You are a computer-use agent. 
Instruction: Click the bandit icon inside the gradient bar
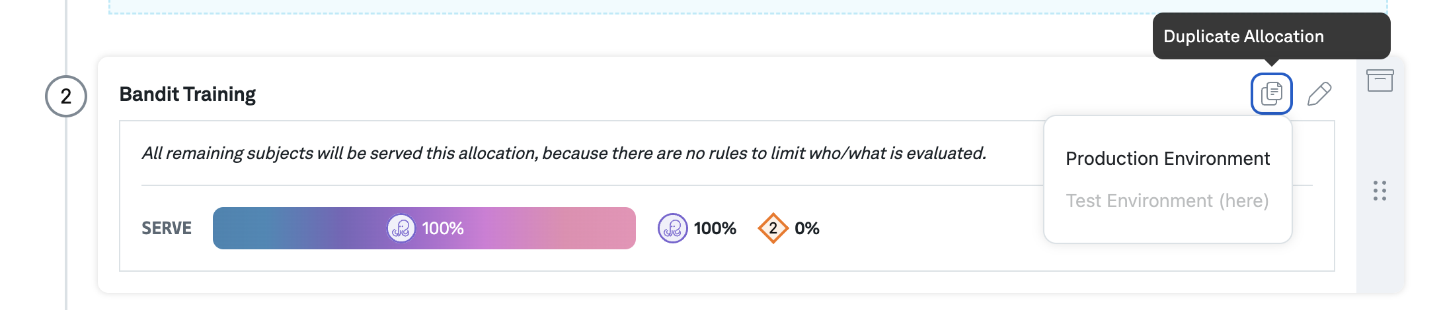pos(401,228)
